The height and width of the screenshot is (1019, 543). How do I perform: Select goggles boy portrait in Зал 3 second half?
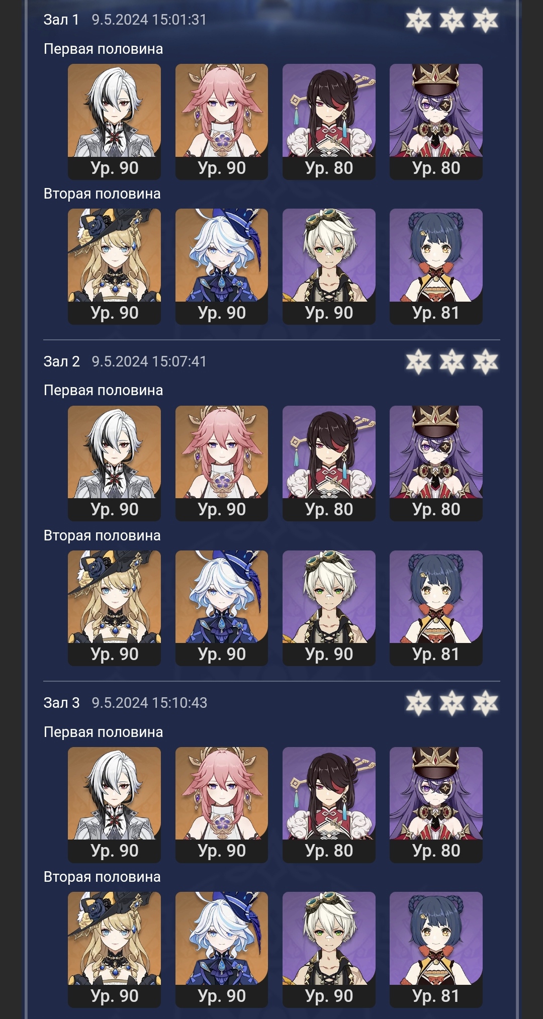(x=329, y=950)
